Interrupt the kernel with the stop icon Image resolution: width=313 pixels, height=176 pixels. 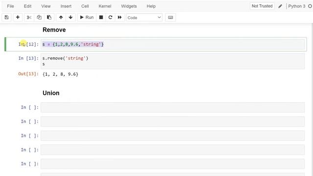[x=101, y=18]
